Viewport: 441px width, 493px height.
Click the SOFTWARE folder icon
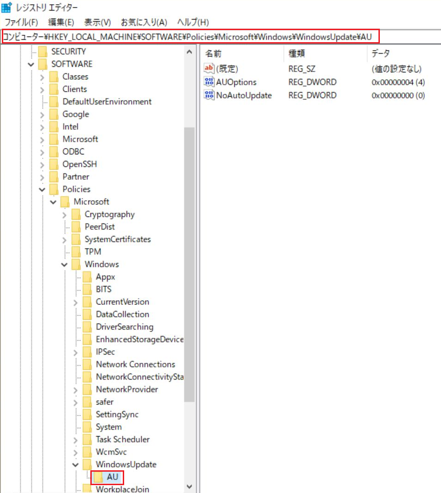click(x=43, y=64)
